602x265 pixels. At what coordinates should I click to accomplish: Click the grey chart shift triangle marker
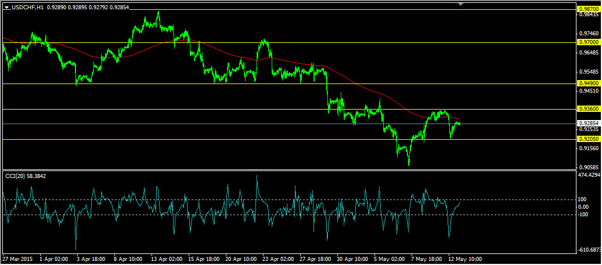coord(461,4)
